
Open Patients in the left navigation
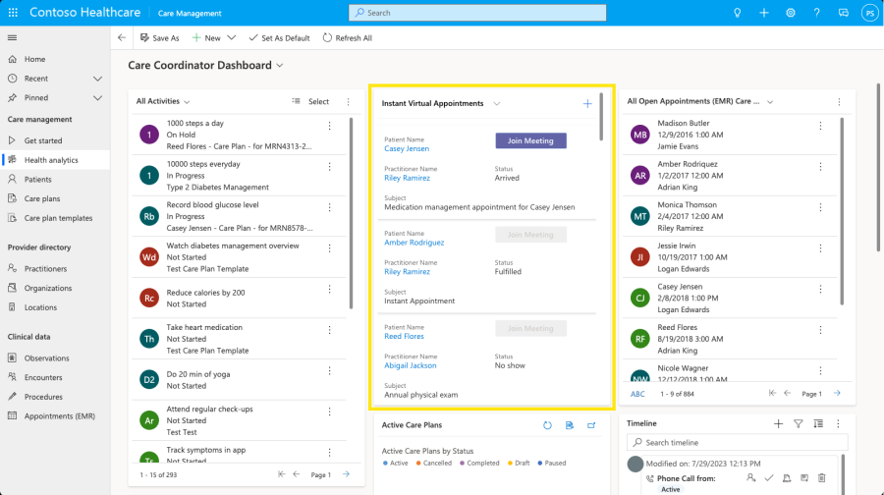pyautogui.click(x=38, y=180)
